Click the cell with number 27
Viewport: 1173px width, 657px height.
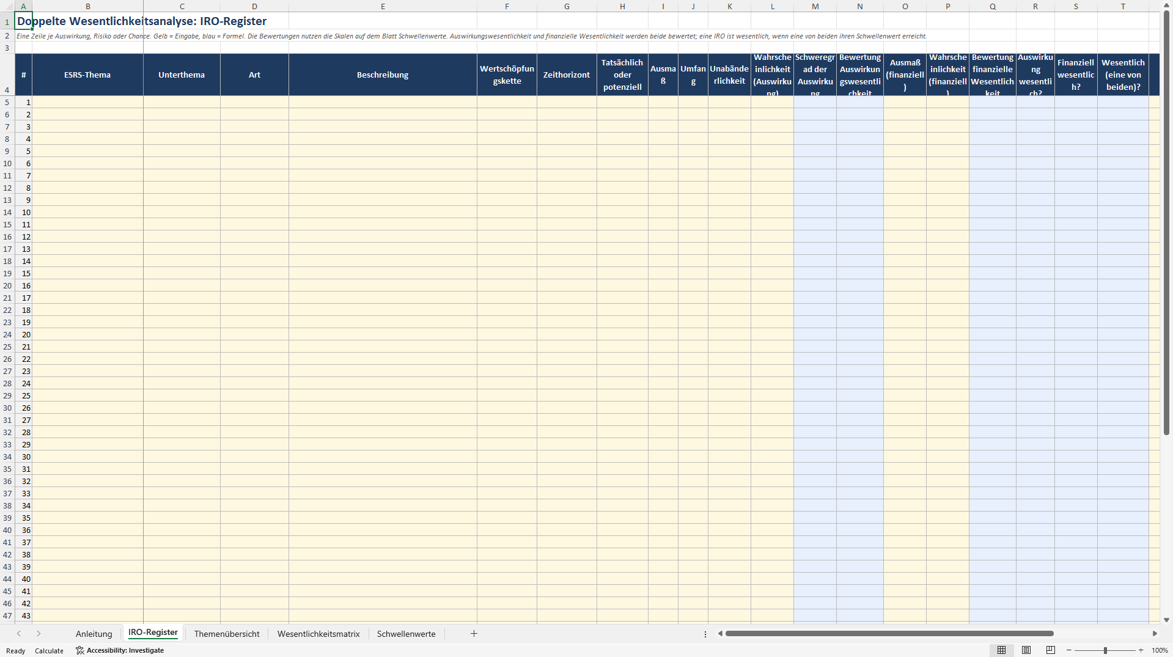pos(23,420)
